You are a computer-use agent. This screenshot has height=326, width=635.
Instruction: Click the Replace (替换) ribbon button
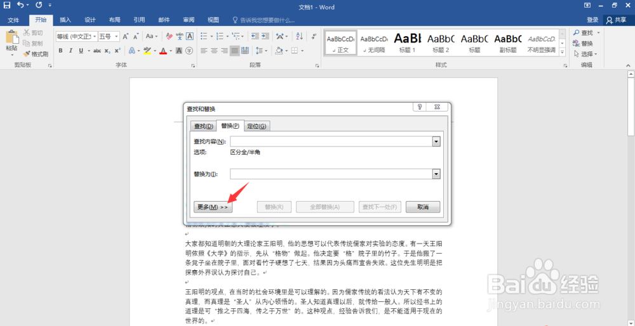tap(583, 43)
